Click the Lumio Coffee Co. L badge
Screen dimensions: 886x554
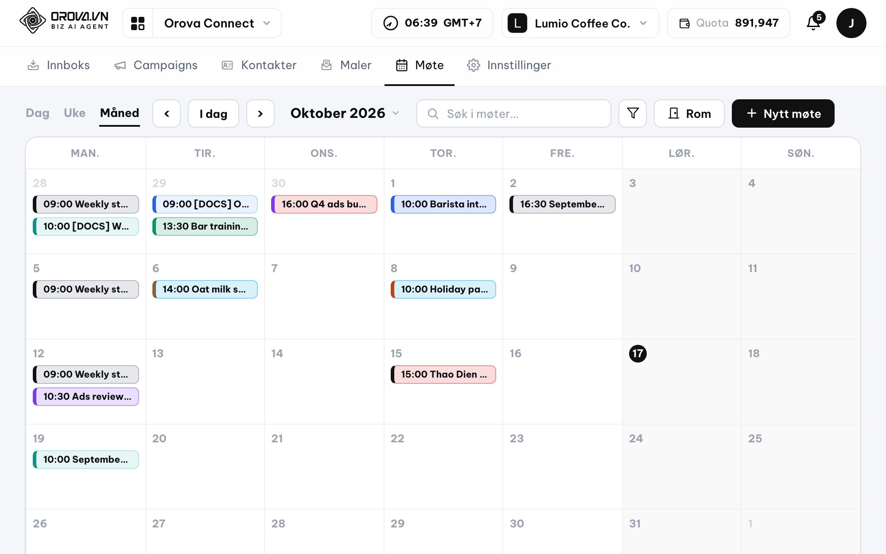(517, 23)
